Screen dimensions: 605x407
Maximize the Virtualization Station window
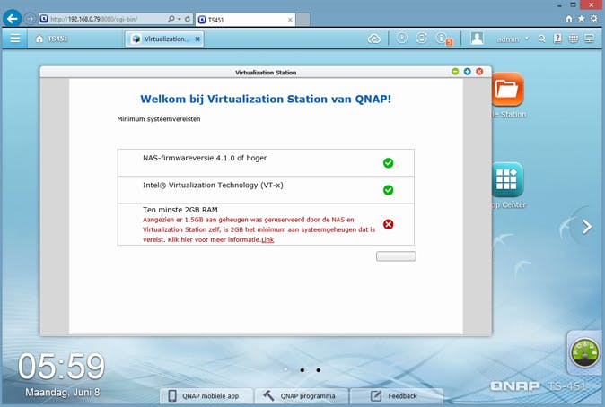468,72
